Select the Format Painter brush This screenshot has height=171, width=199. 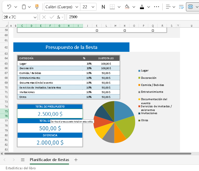coord(37,7)
